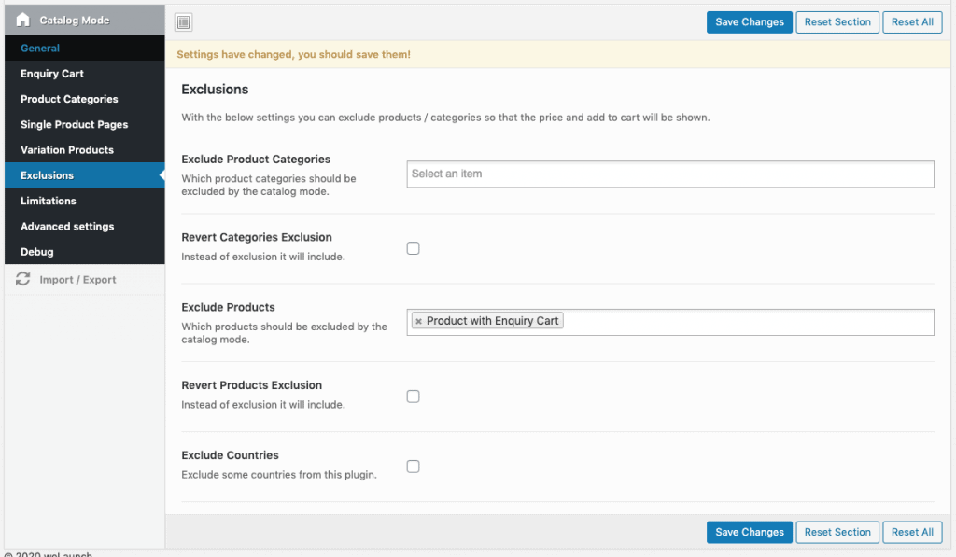
Task: Go to Advanced settings
Action: coord(85,226)
